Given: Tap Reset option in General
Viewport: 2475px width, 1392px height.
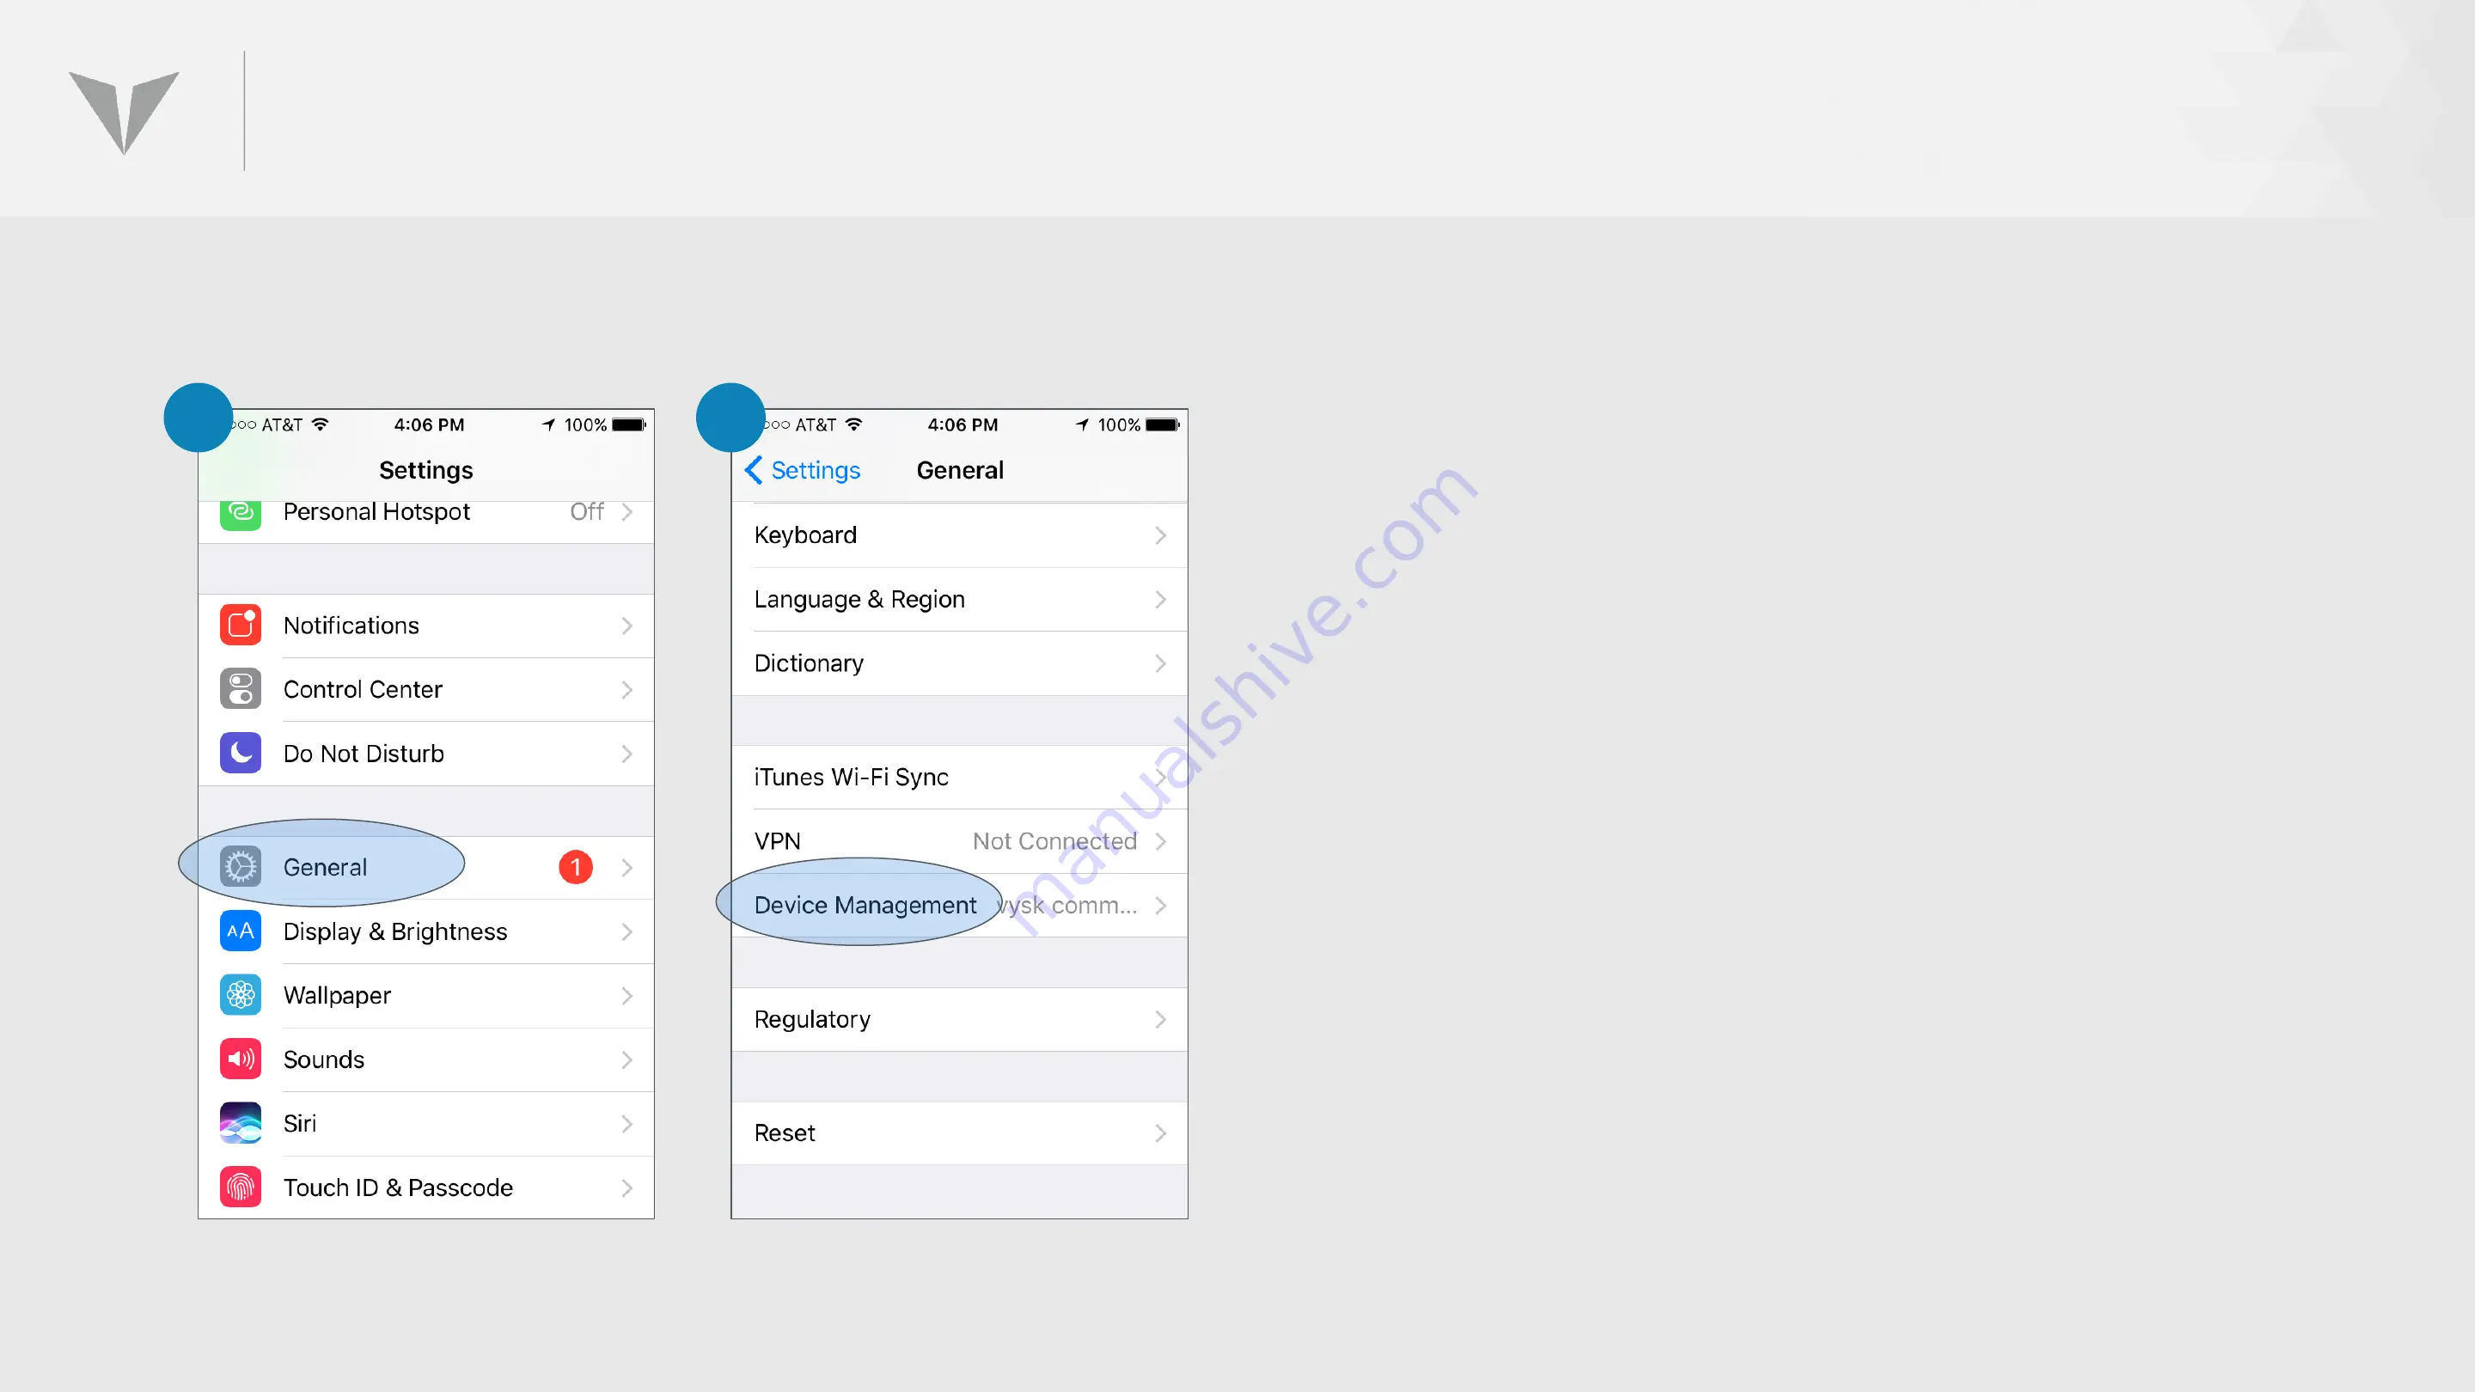Looking at the screenshot, I should [785, 1133].
